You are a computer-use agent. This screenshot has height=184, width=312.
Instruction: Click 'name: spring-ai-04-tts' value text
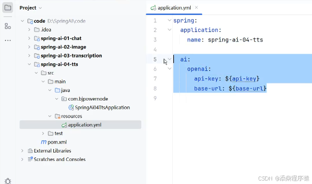236,40
